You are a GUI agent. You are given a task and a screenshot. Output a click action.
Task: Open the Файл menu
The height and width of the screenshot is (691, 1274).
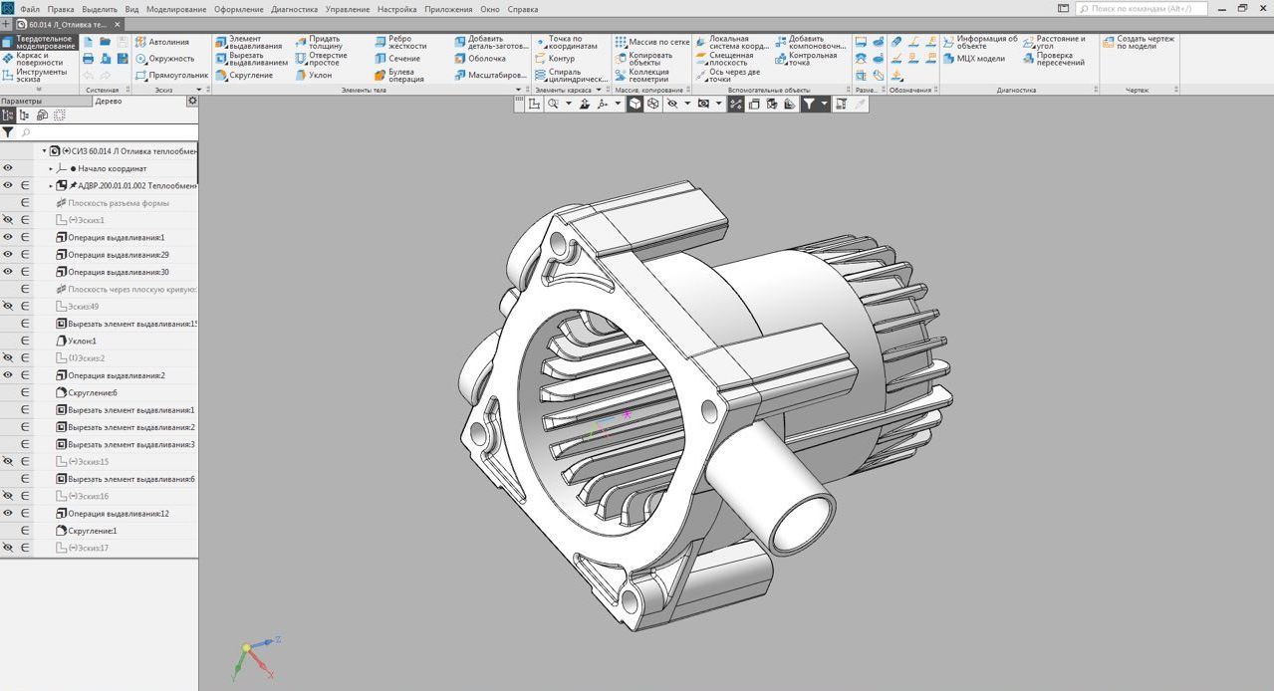[x=30, y=9]
